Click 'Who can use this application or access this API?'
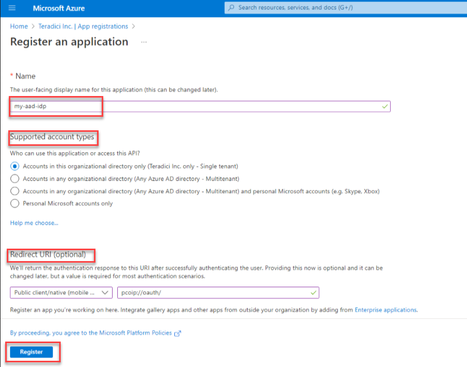 coord(75,153)
